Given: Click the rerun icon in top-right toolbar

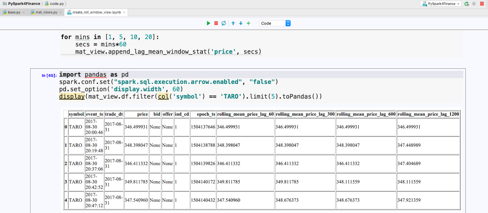Looking at the screenshot, I should pos(466,4).
